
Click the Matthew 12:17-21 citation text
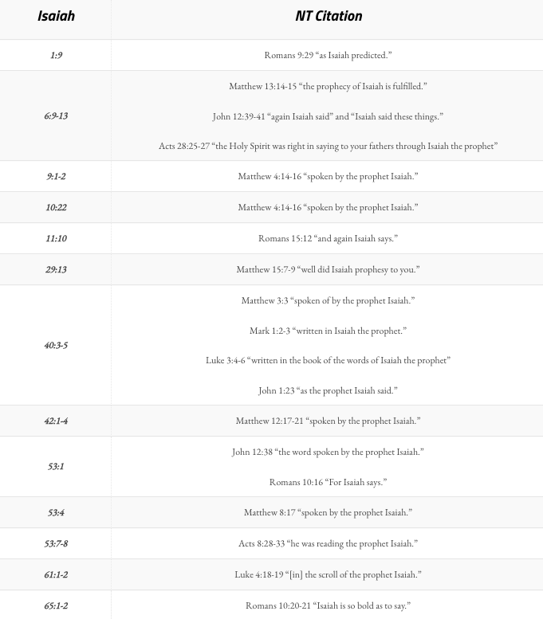328,421
